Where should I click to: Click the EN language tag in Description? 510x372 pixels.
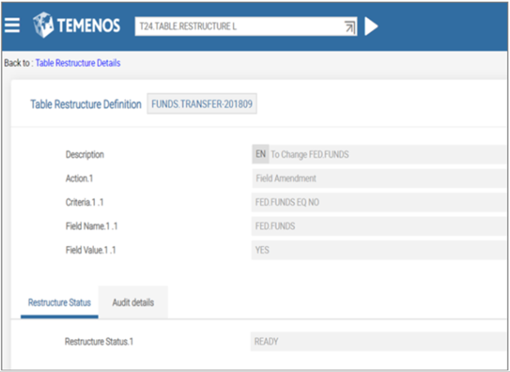[260, 155]
